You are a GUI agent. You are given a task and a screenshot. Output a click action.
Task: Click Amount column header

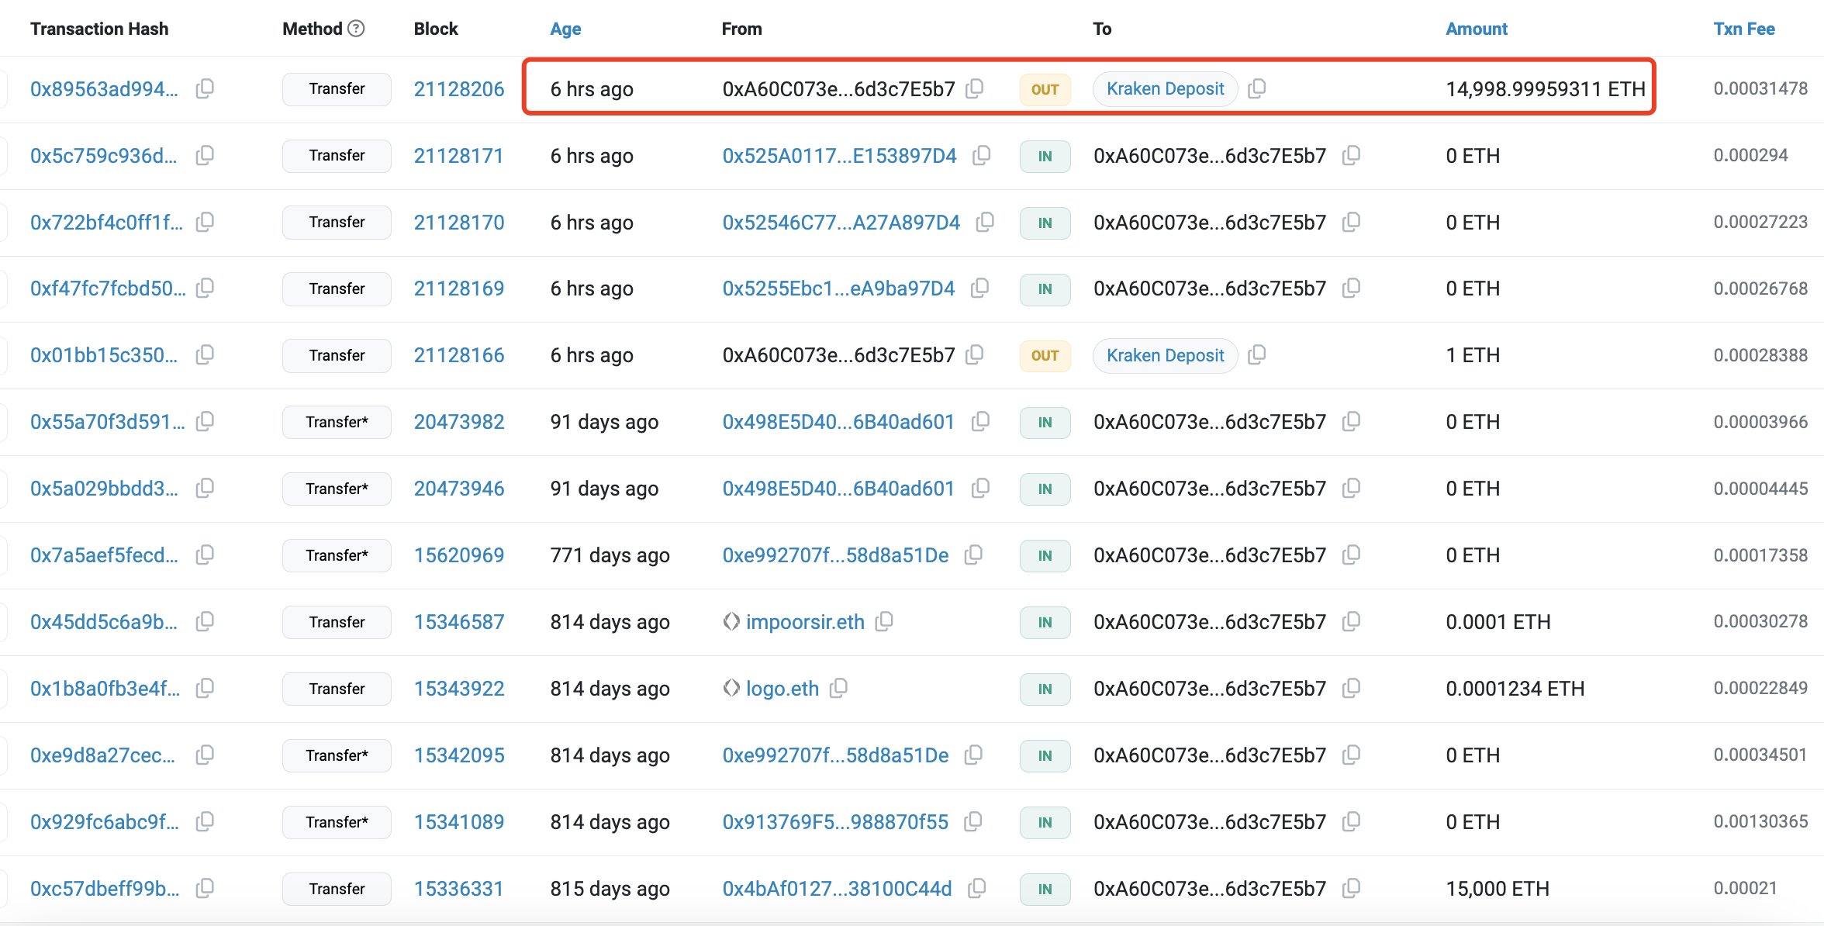[1476, 29]
